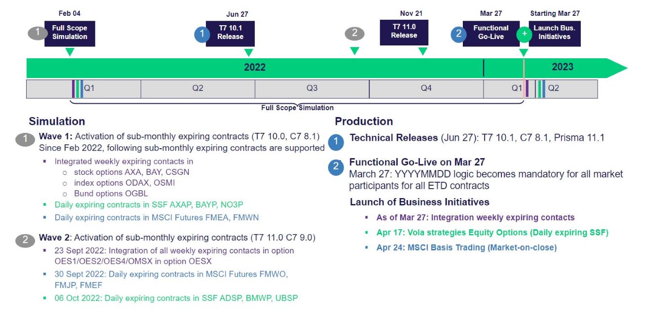The image size is (652, 328).
Task: Click the T7 10.1 Release milestone box
Action: click(x=230, y=33)
